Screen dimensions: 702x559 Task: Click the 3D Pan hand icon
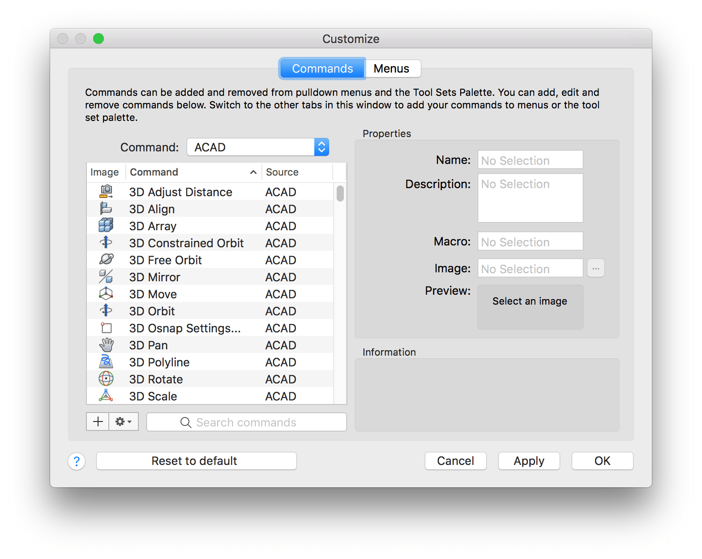tap(106, 344)
